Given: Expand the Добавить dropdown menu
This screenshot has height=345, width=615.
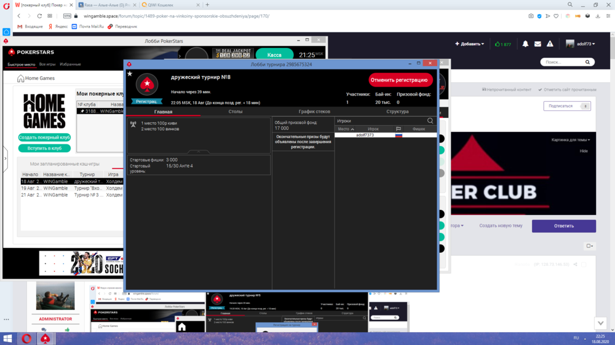Looking at the screenshot, I should tap(469, 44).
